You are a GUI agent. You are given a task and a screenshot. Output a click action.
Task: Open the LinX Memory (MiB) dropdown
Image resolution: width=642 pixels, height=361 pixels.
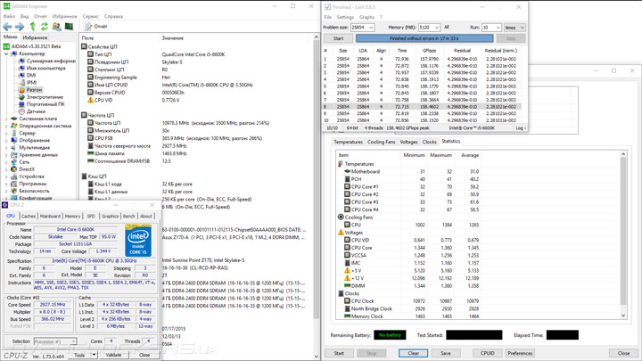[436, 28]
